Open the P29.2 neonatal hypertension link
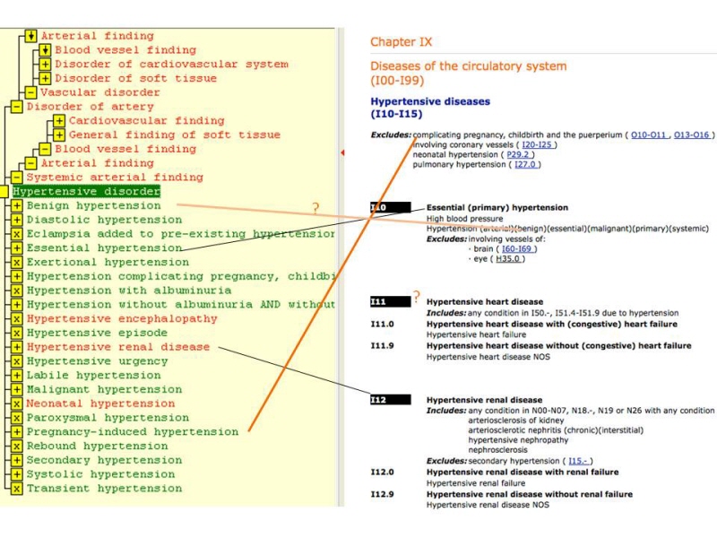 coord(518,154)
